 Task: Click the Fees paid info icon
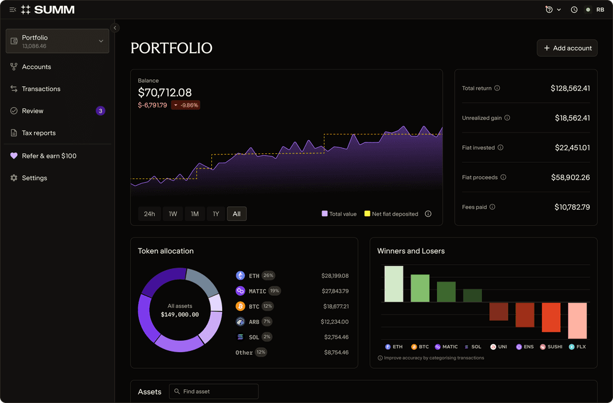(x=492, y=207)
